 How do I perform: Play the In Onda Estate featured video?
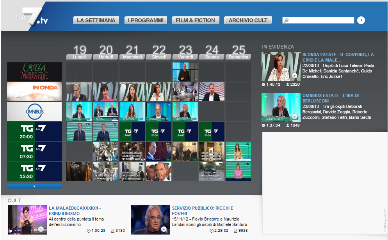coord(281,66)
